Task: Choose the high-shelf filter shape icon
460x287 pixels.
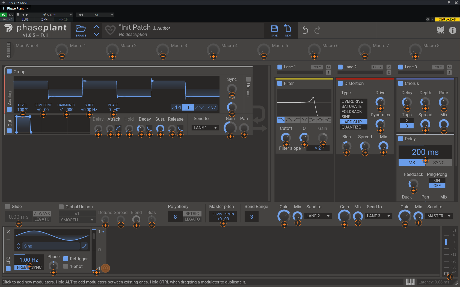Action: pos(328,120)
